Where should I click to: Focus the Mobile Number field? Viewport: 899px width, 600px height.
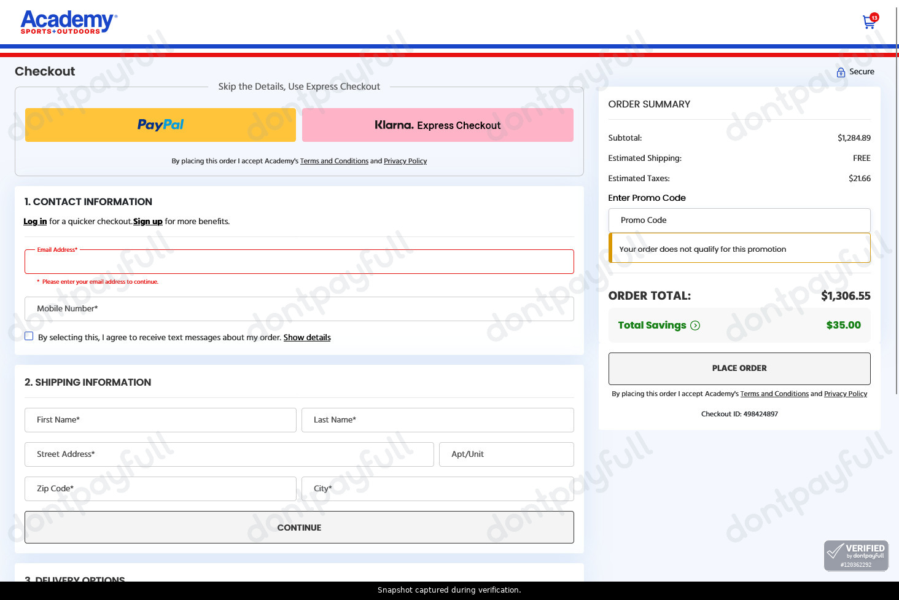(299, 309)
